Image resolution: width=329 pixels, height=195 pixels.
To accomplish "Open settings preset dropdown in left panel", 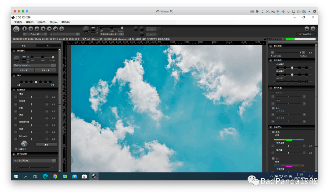I will [x=34, y=66].
